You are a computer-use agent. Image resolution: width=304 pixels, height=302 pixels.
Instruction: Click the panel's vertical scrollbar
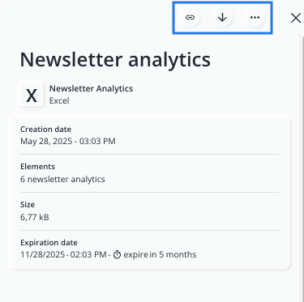[x=301, y=168]
